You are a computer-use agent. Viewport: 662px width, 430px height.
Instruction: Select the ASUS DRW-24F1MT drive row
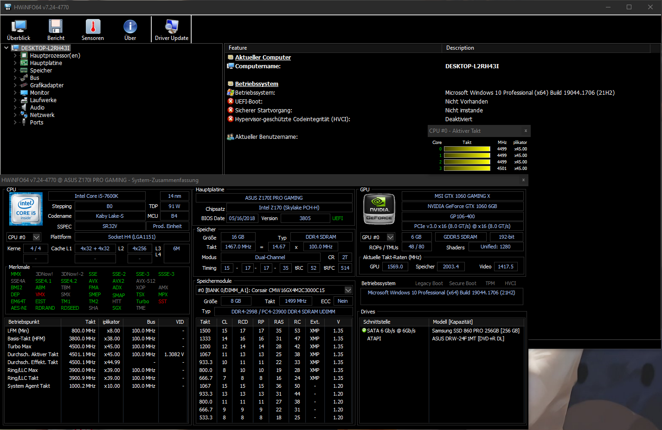tap(442, 339)
